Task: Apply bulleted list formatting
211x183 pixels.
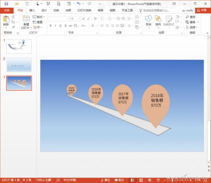Action: (x=102, y=18)
